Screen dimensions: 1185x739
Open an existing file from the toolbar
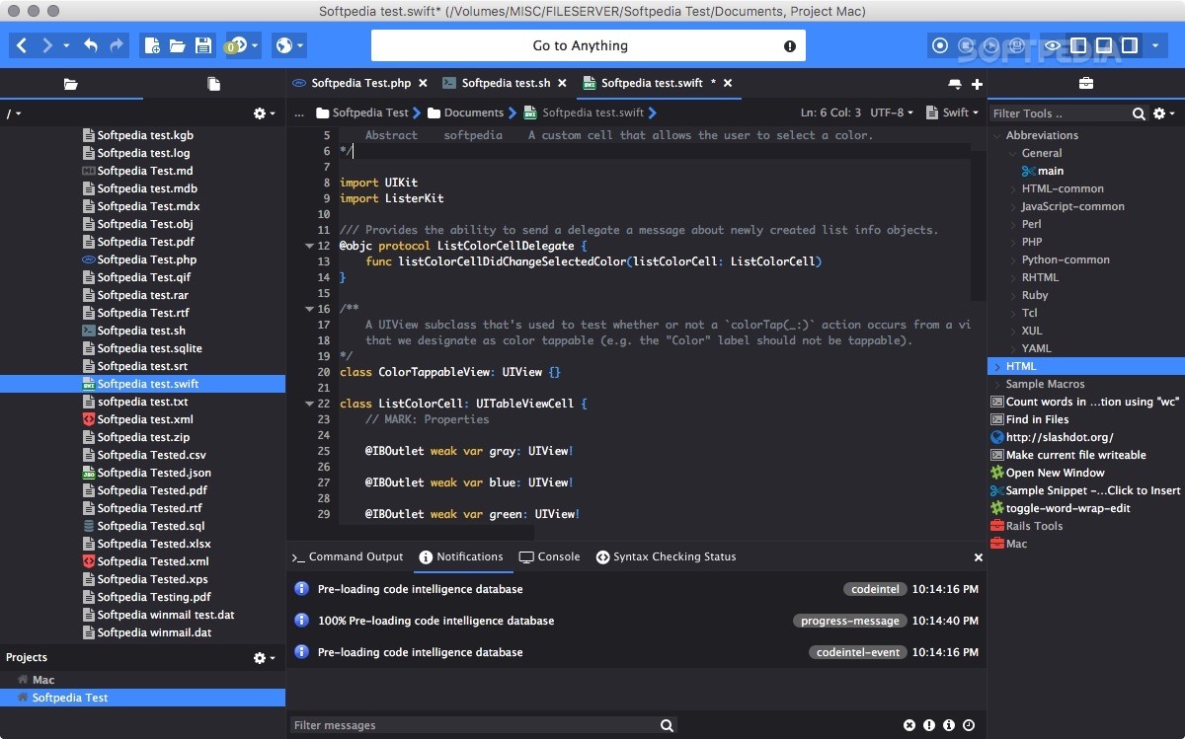coord(179,45)
